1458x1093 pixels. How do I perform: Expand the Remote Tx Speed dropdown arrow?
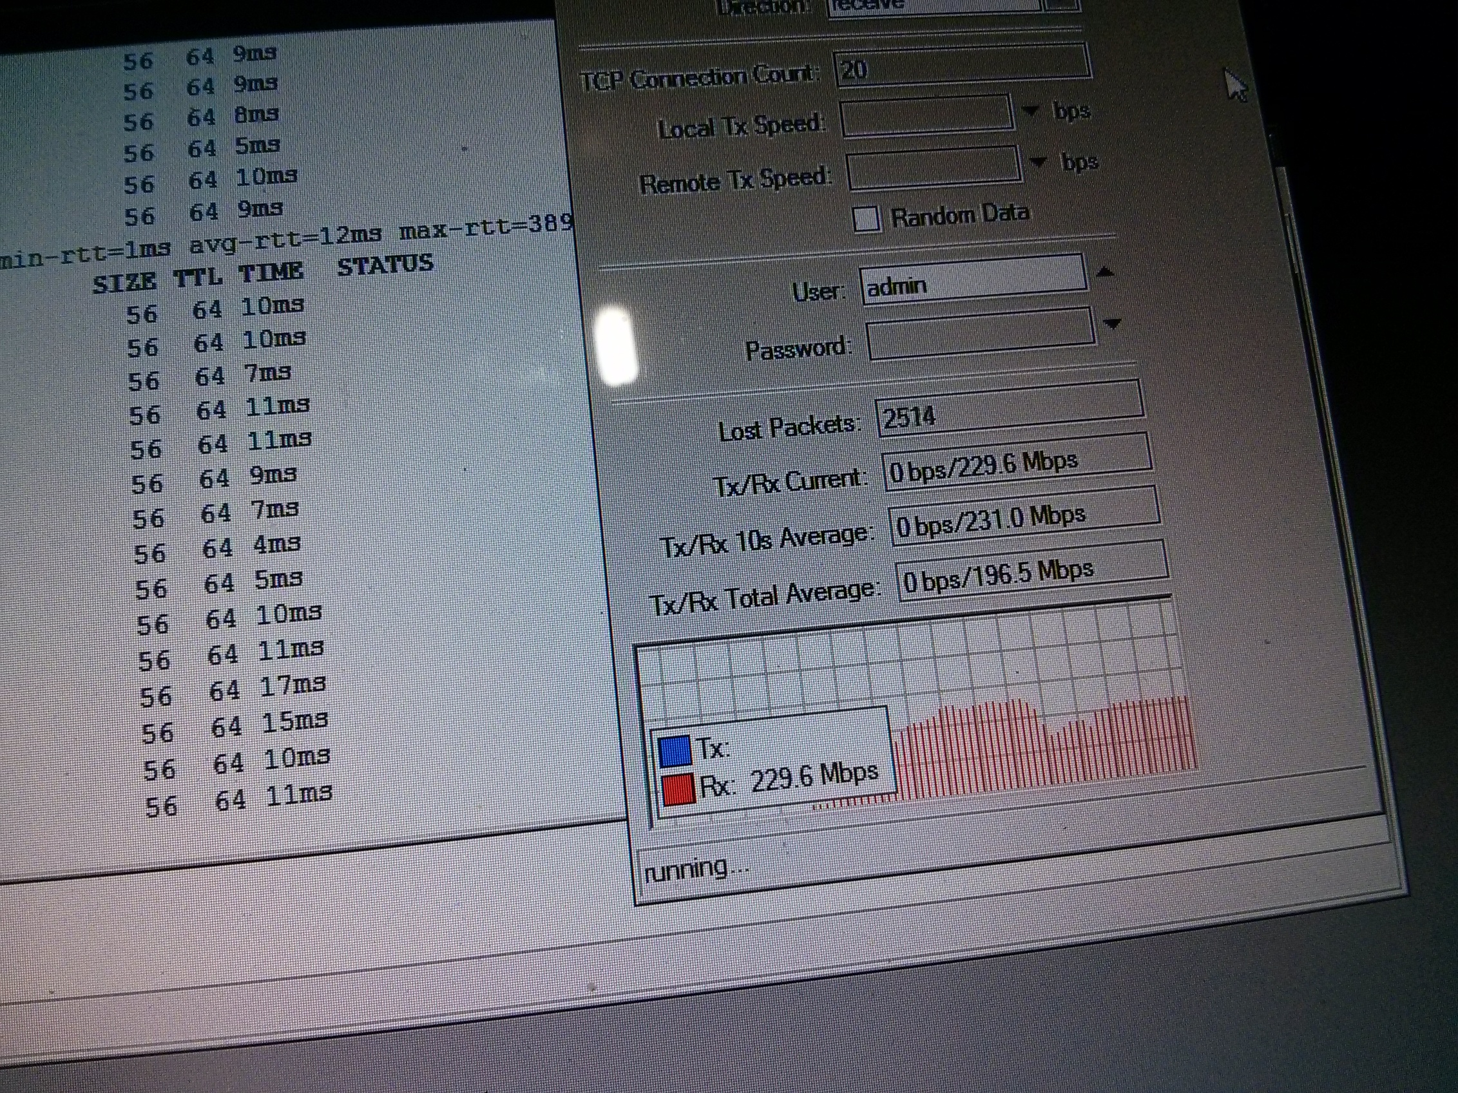click(1038, 162)
